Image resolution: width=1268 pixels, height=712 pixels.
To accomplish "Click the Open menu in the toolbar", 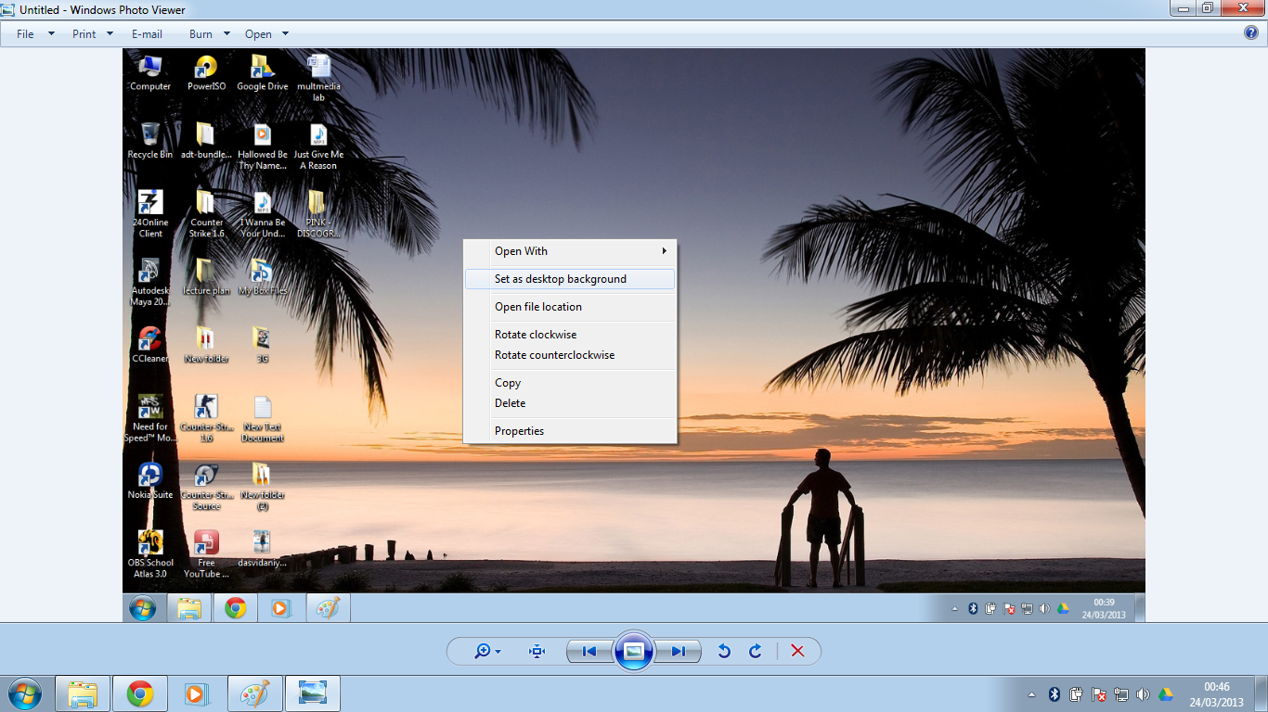I will [x=258, y=34].
